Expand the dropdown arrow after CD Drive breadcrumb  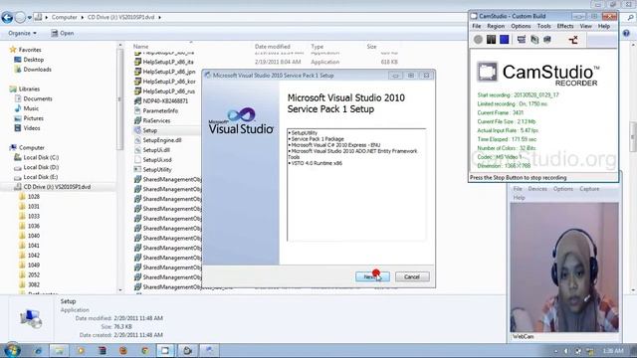click(x=159, y=18)
